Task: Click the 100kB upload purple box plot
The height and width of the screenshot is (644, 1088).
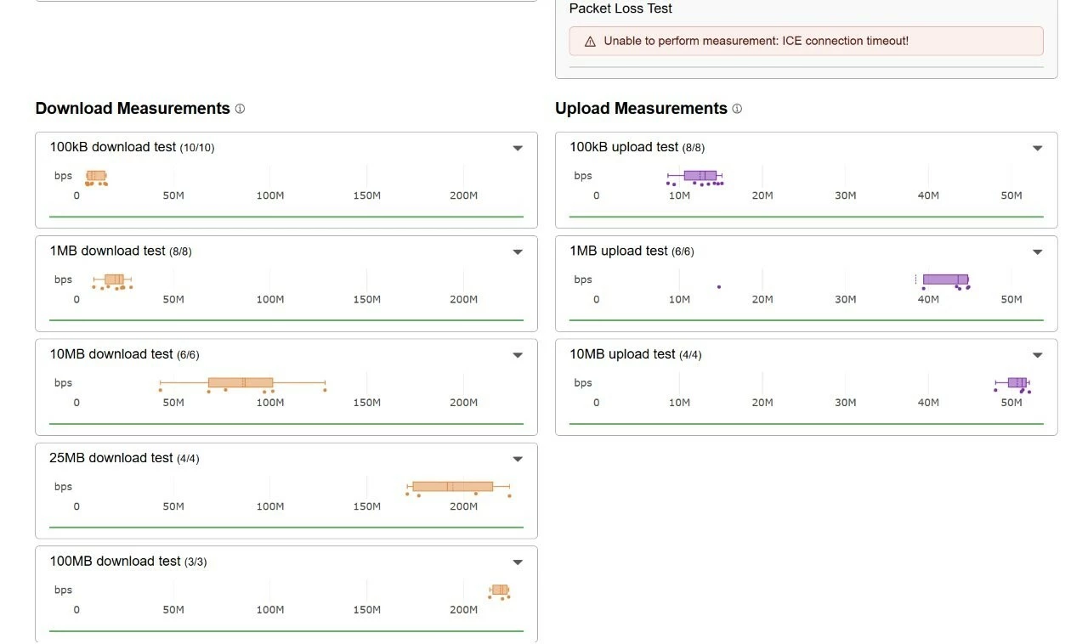Action: click(700, 175)
